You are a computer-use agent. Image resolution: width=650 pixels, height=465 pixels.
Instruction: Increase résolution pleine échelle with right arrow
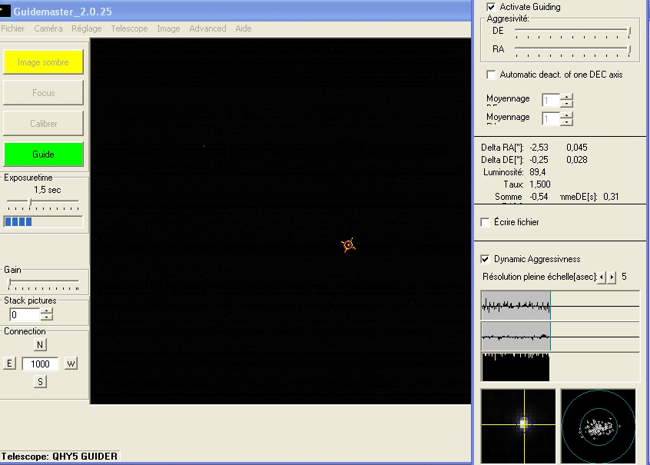tap(612, 277)
